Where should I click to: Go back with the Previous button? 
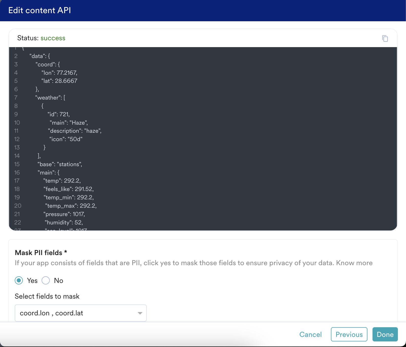coord(349,334)
